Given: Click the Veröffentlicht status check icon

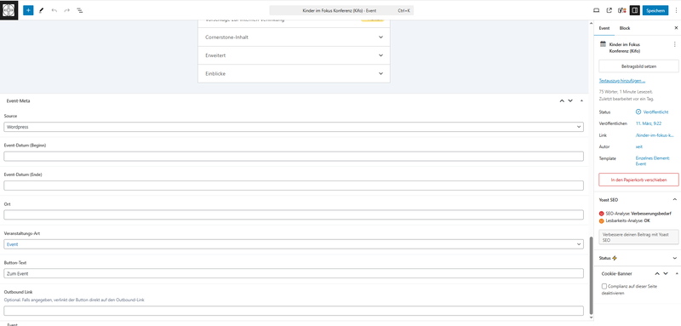Looking at the screenshot, I should click(x=638, y=112).
